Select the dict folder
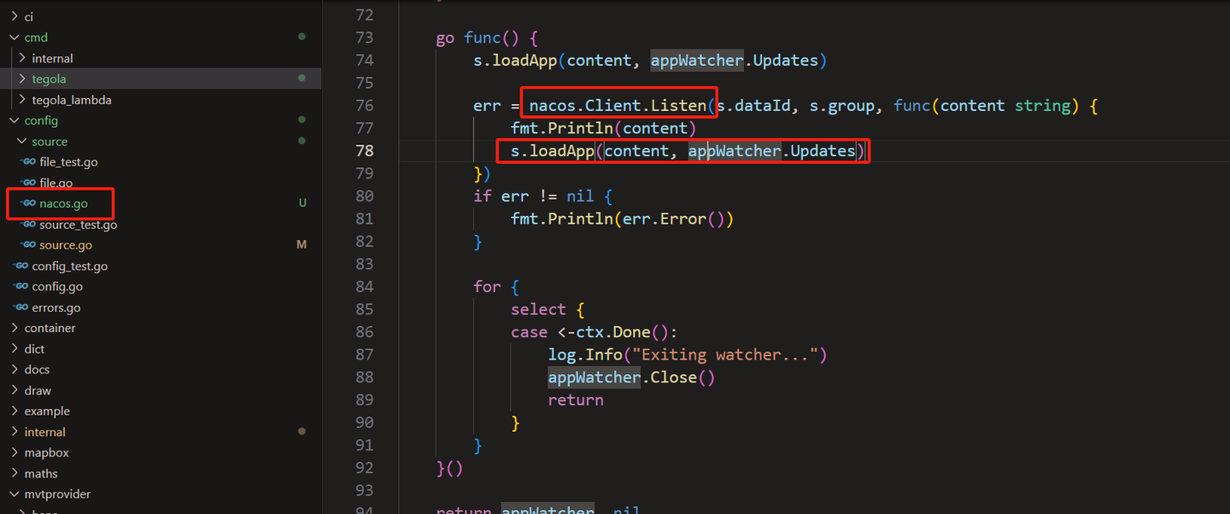1230x514 pixels. click(34, 348)
